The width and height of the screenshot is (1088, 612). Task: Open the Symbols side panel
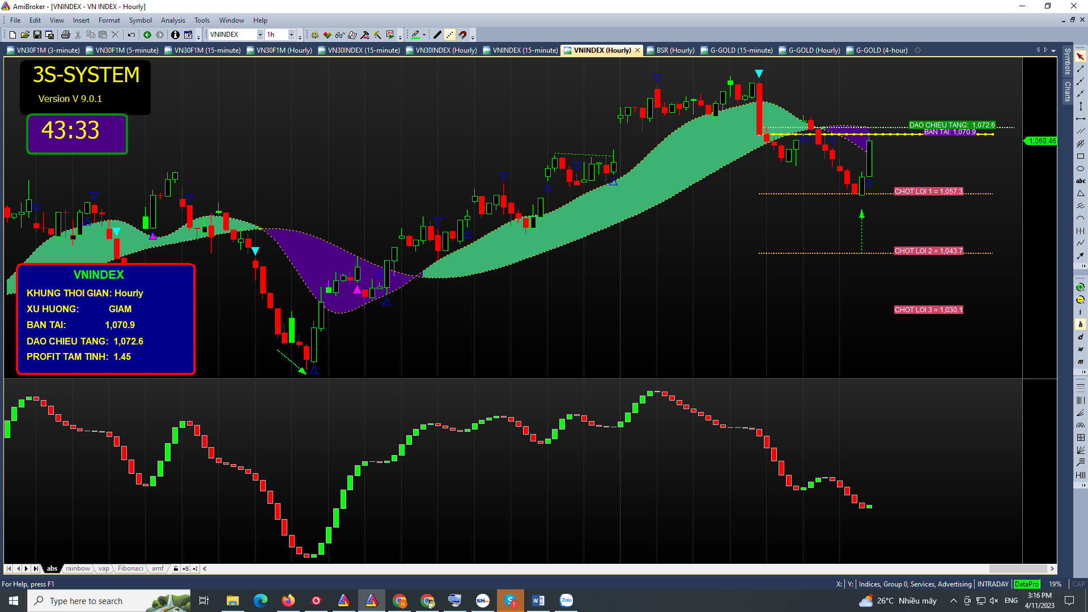[1068, 61]
